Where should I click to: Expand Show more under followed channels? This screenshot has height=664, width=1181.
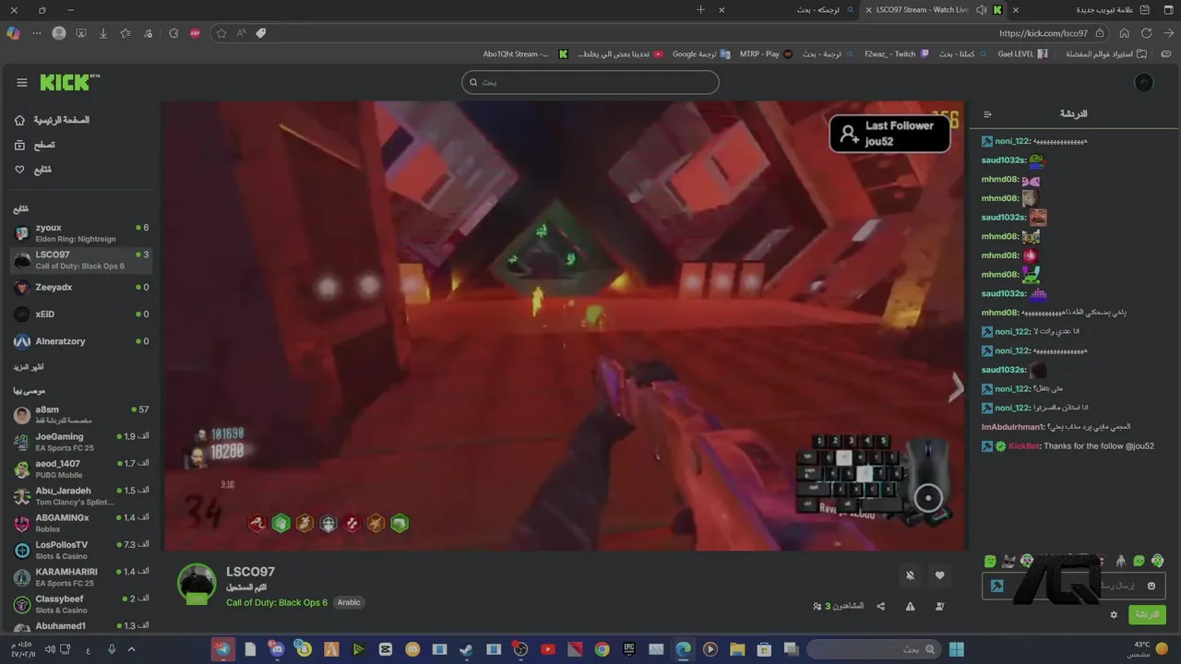28,367
